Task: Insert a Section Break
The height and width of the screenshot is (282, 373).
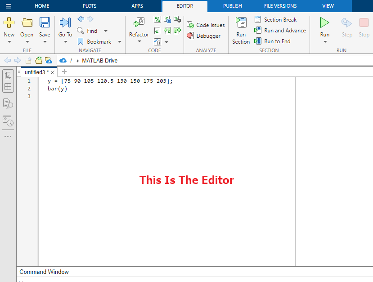Action: pyautogui.click(x=275, y=19)
